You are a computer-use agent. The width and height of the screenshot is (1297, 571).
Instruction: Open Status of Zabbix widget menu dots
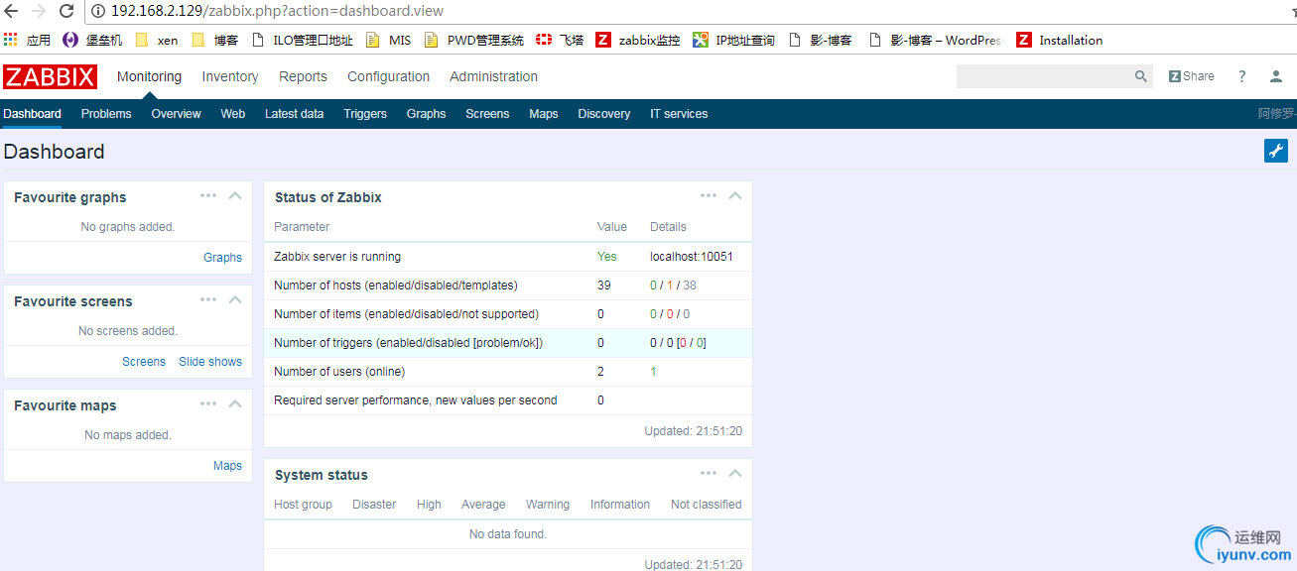point(709,195)
